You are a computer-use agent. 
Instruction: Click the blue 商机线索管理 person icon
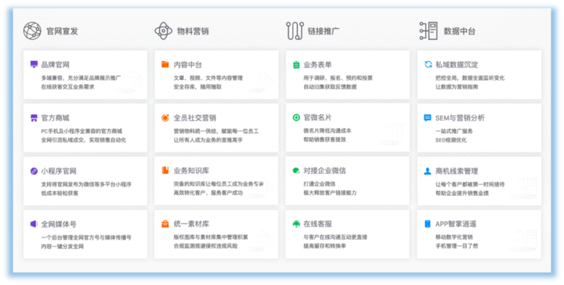pyautogui.click(x=428, y=171)
